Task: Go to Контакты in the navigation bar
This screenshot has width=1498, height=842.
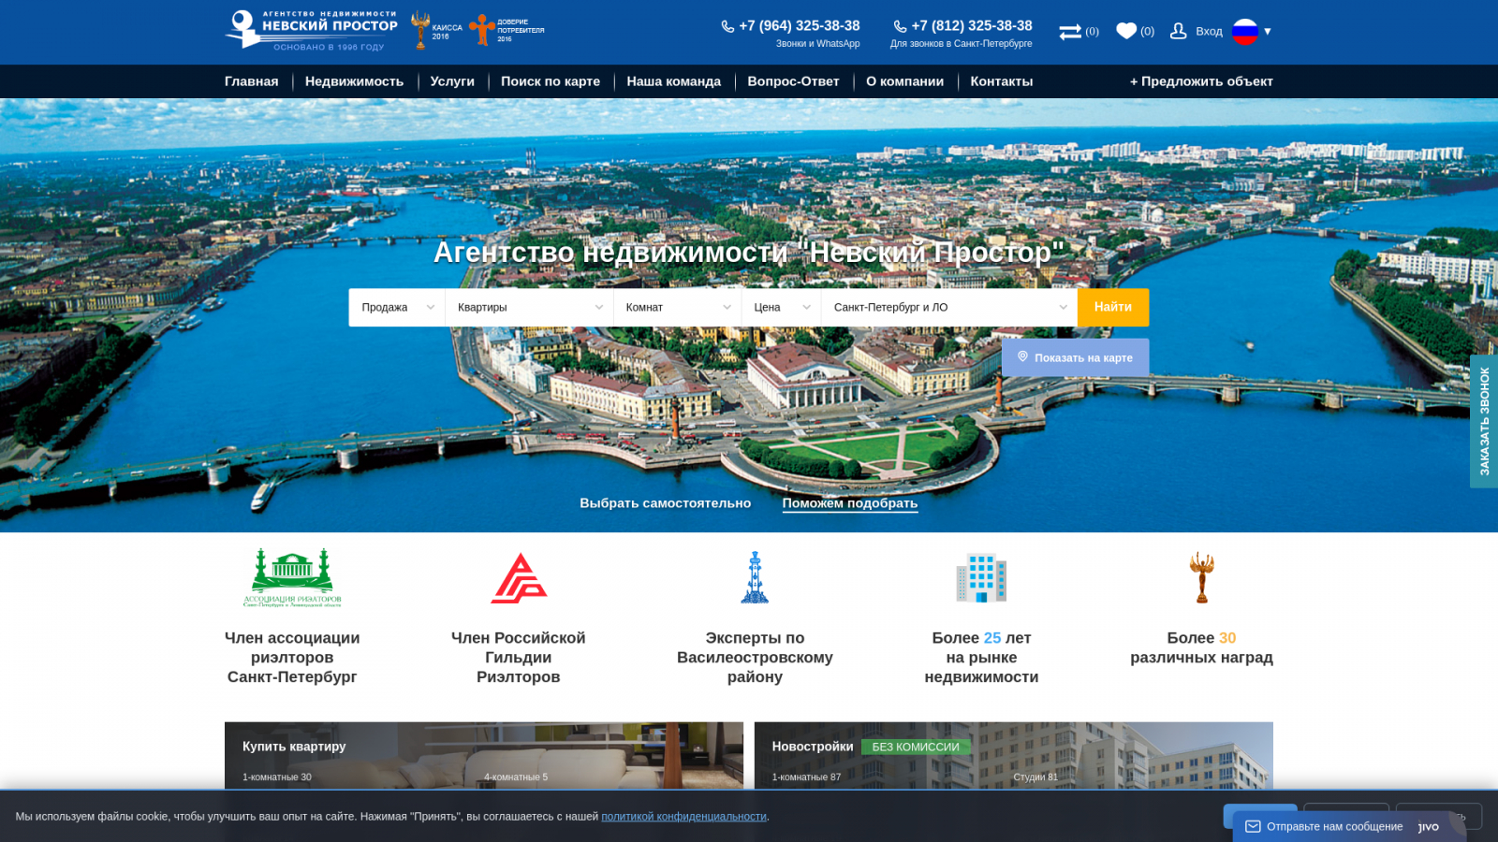Action: pyautogui.click(x=1002, y=81)
